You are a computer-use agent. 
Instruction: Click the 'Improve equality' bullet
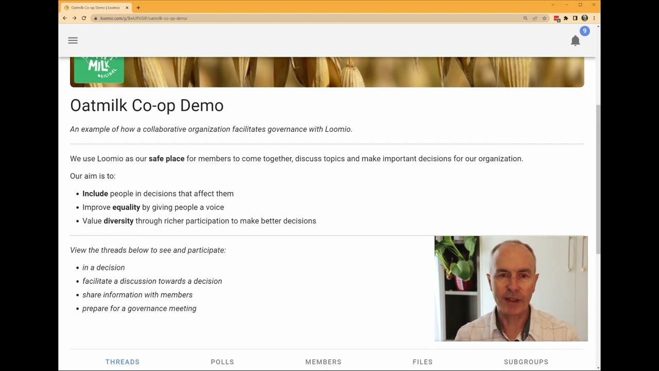[x=153, y=207]
